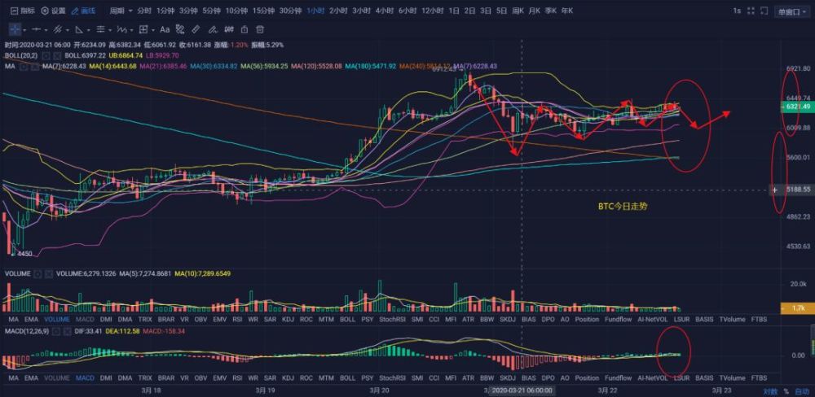Select the parallel channel lines tool

58,29
